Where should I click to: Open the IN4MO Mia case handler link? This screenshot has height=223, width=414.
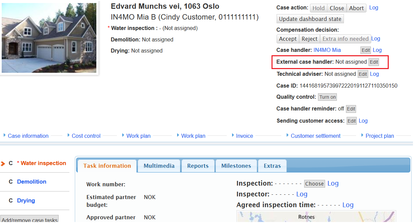point(327,50)
